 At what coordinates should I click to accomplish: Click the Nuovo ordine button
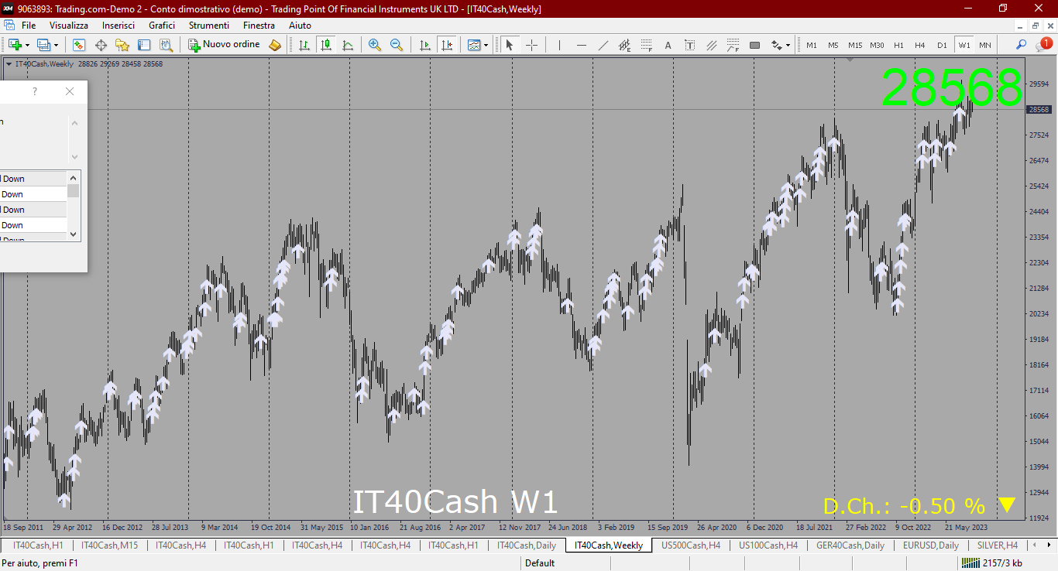(224, 45)
